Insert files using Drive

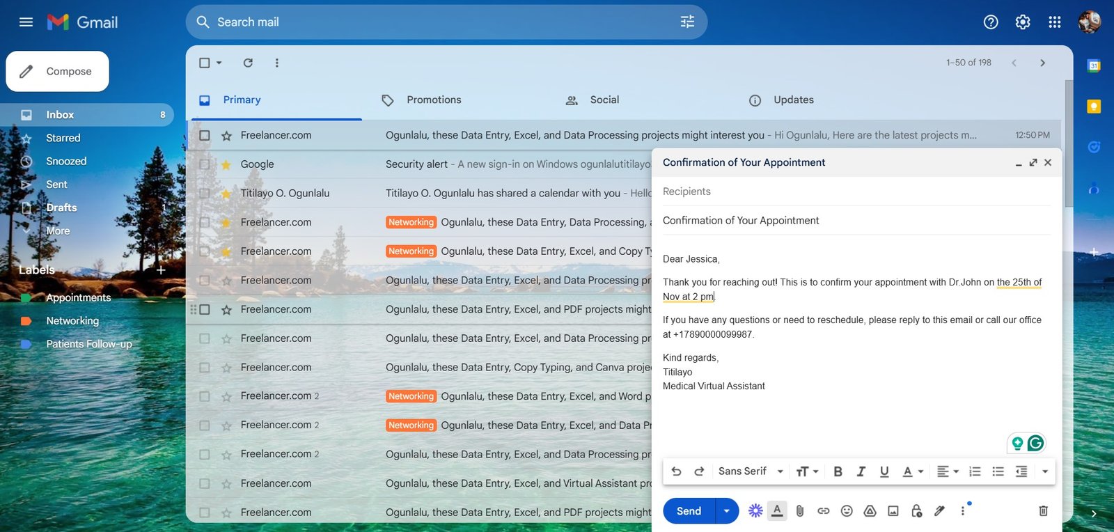tap(870, 511)
